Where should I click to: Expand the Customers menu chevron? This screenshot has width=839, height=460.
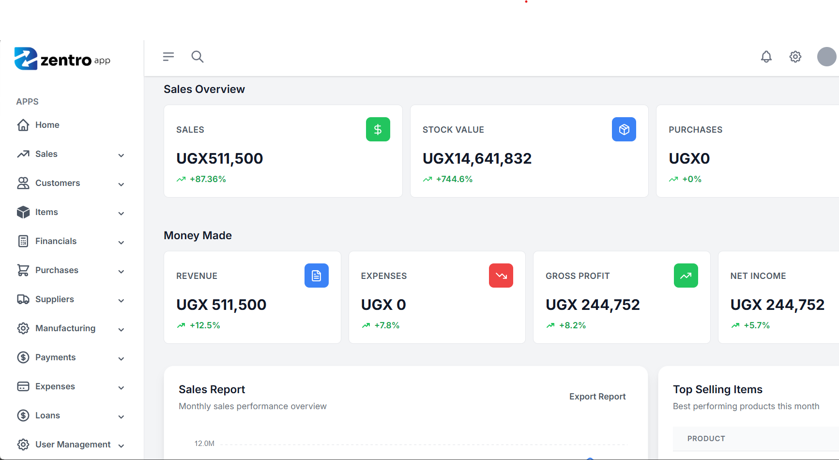(121, 184)
